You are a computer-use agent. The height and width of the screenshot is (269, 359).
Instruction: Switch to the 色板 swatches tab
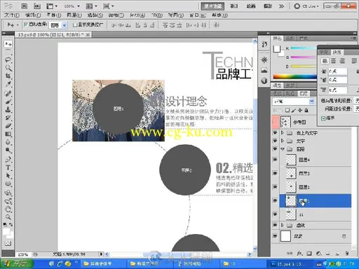coord(290,39)
